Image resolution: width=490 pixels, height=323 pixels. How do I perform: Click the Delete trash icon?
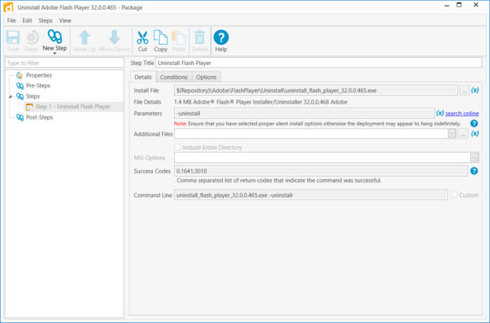point(200,38)
